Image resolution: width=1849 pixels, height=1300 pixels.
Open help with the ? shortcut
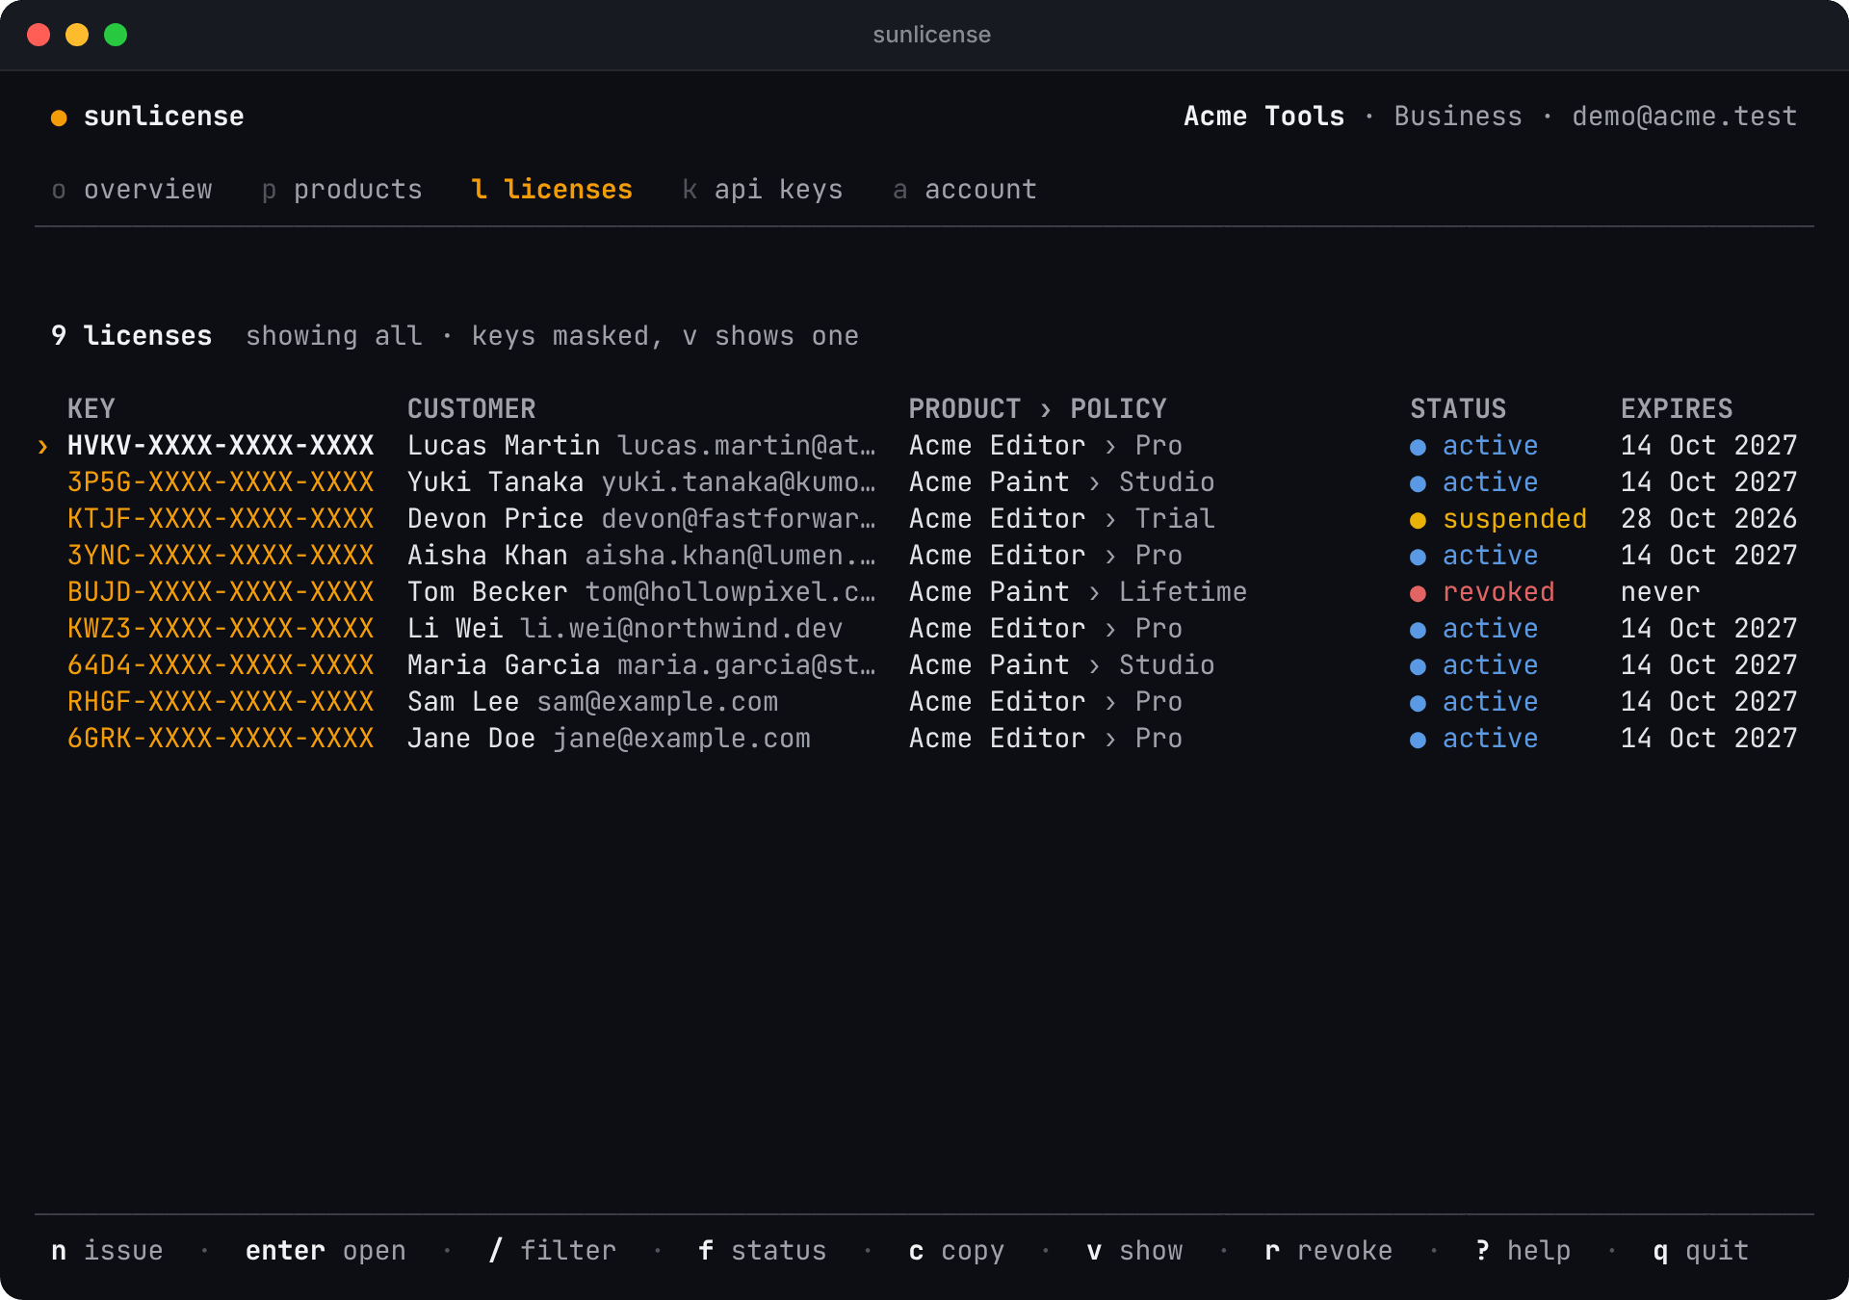[1523, 1251]
